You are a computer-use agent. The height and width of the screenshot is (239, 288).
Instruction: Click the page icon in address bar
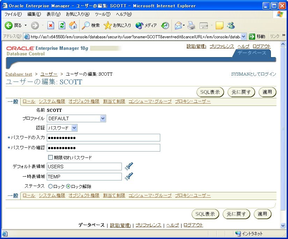[x=27, y=37]
